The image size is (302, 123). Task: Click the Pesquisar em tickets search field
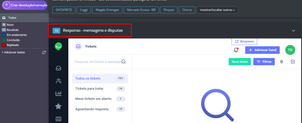[x=97, y=62]
